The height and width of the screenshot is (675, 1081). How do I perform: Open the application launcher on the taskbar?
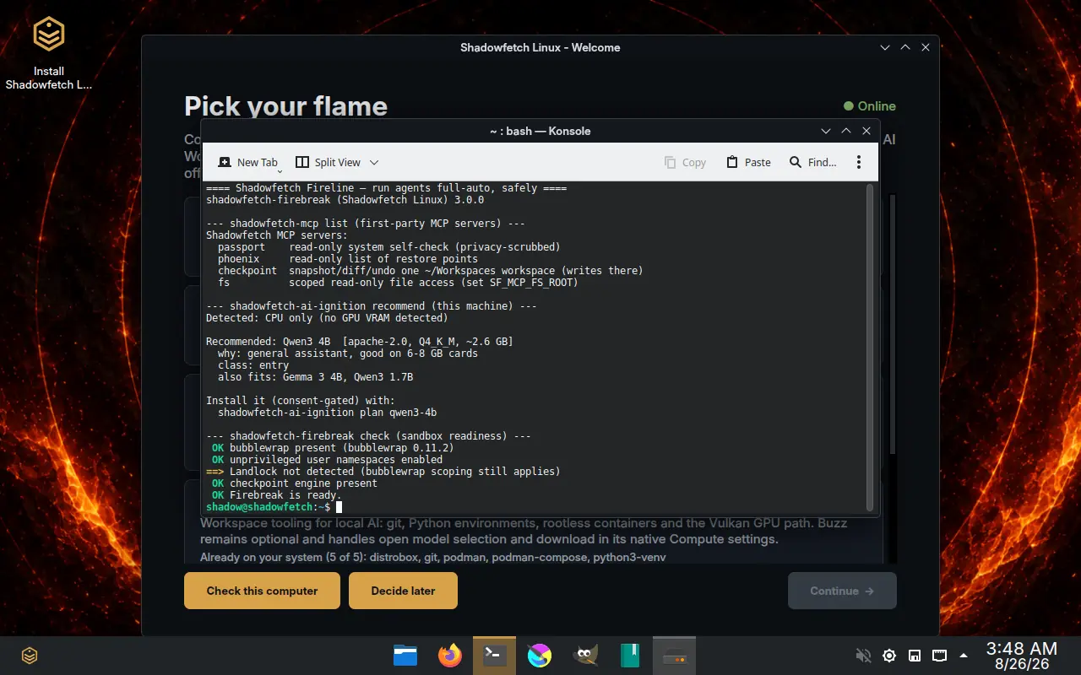pos(30,656)
